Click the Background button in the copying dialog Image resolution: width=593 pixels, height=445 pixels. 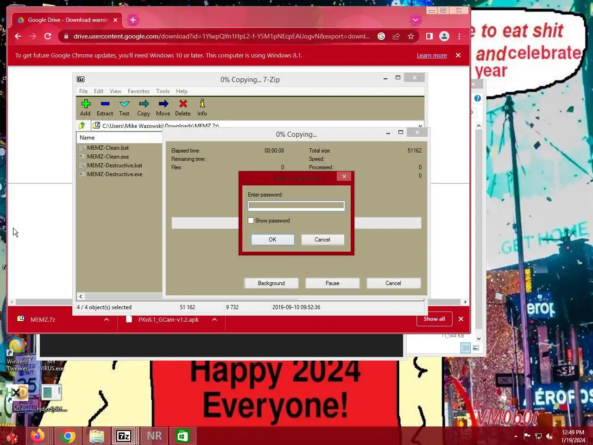point(271,283)
